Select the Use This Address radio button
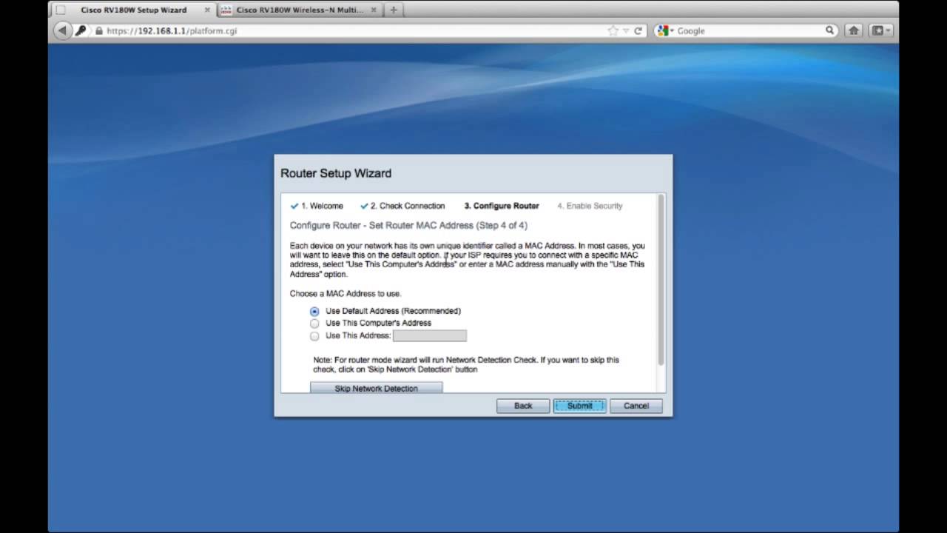Viewport: 947px width, 533px height. coord(314,336)
